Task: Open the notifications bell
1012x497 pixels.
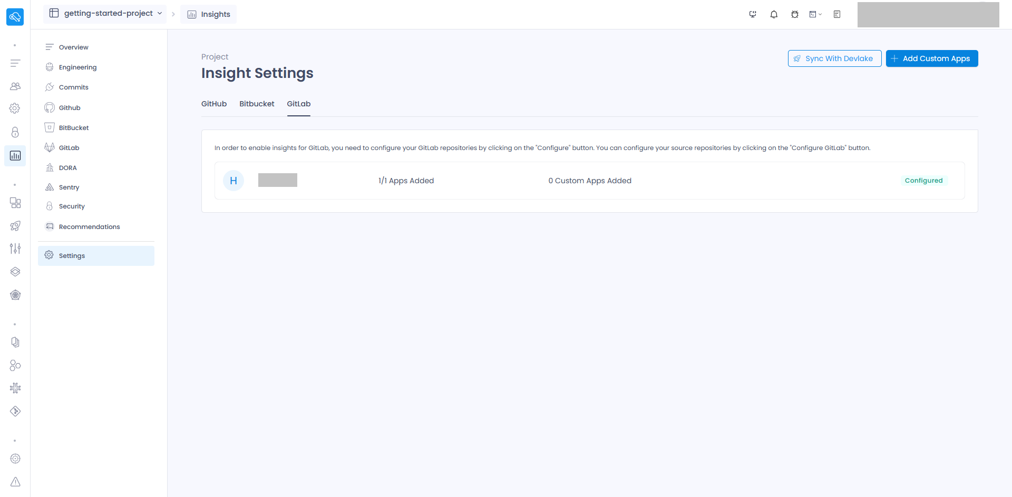Action: click(x=774, y=14)
